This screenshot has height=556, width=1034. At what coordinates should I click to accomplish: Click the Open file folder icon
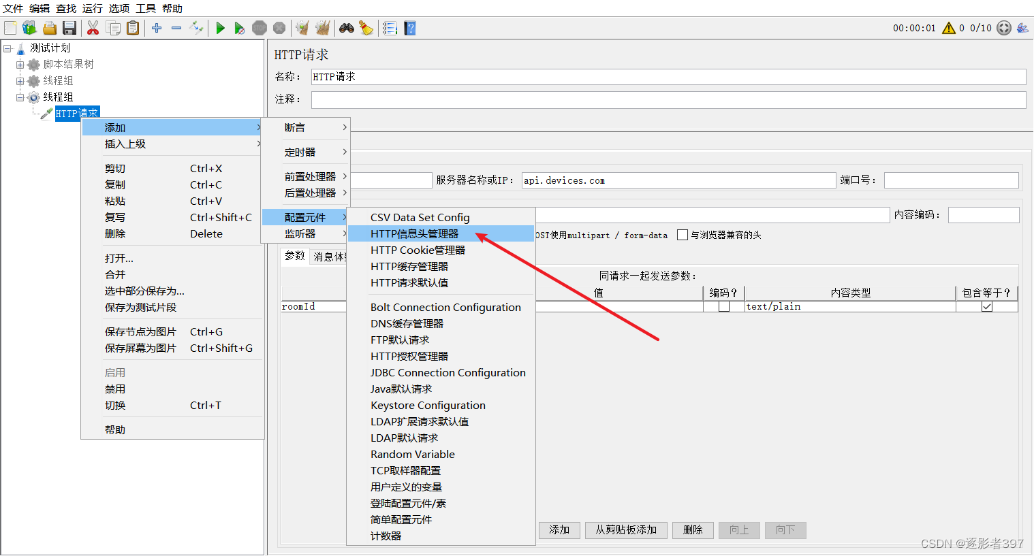tap(49, 28)
